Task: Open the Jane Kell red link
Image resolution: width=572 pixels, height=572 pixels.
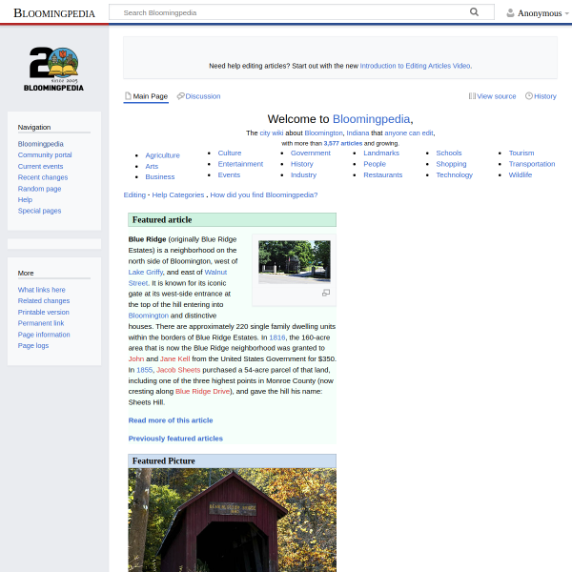Action: [x=175, y=359]
